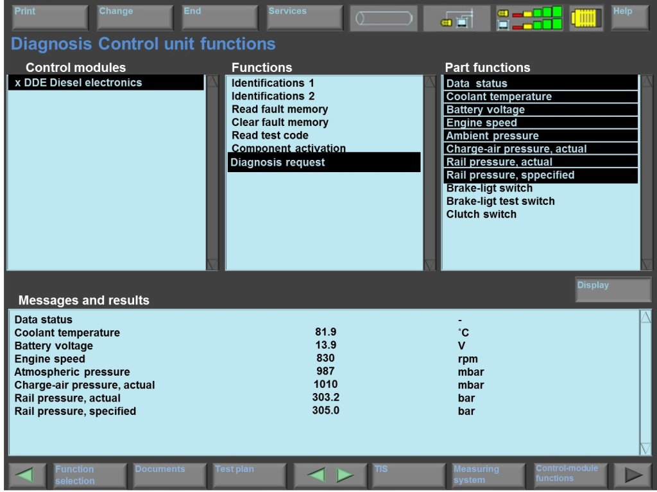Select Read fault memory function
The image size is (657, 492).
point(280,109)
